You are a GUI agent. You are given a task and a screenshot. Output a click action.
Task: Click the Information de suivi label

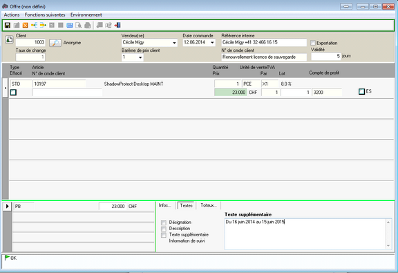(x=187, y=241)
